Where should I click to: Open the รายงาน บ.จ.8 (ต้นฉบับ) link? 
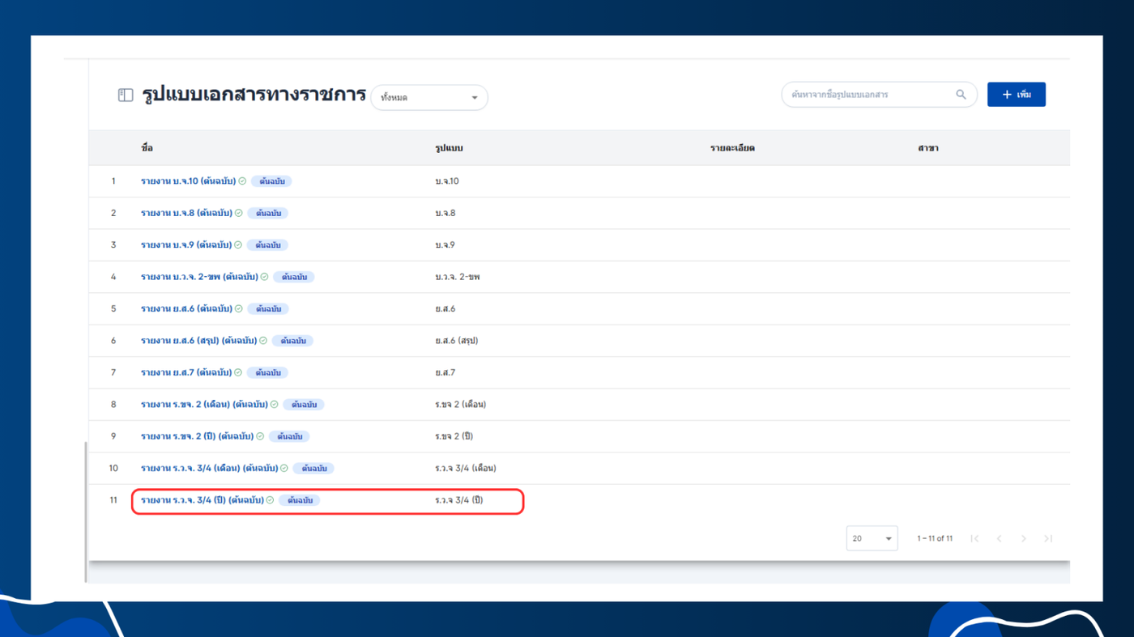(186, 213)
